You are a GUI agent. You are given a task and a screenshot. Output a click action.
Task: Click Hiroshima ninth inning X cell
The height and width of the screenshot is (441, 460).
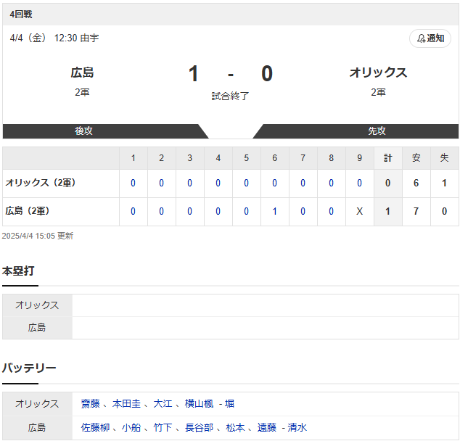coord(360,211)
